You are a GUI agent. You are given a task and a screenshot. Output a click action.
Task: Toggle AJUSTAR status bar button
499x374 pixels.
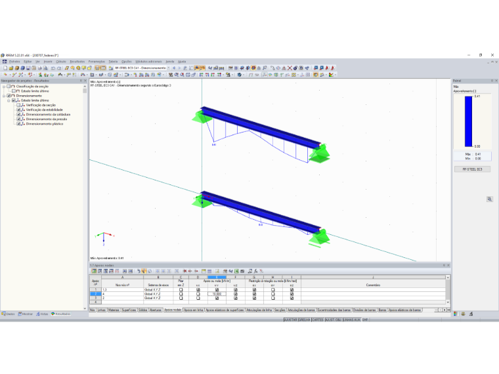click(291, 320)
